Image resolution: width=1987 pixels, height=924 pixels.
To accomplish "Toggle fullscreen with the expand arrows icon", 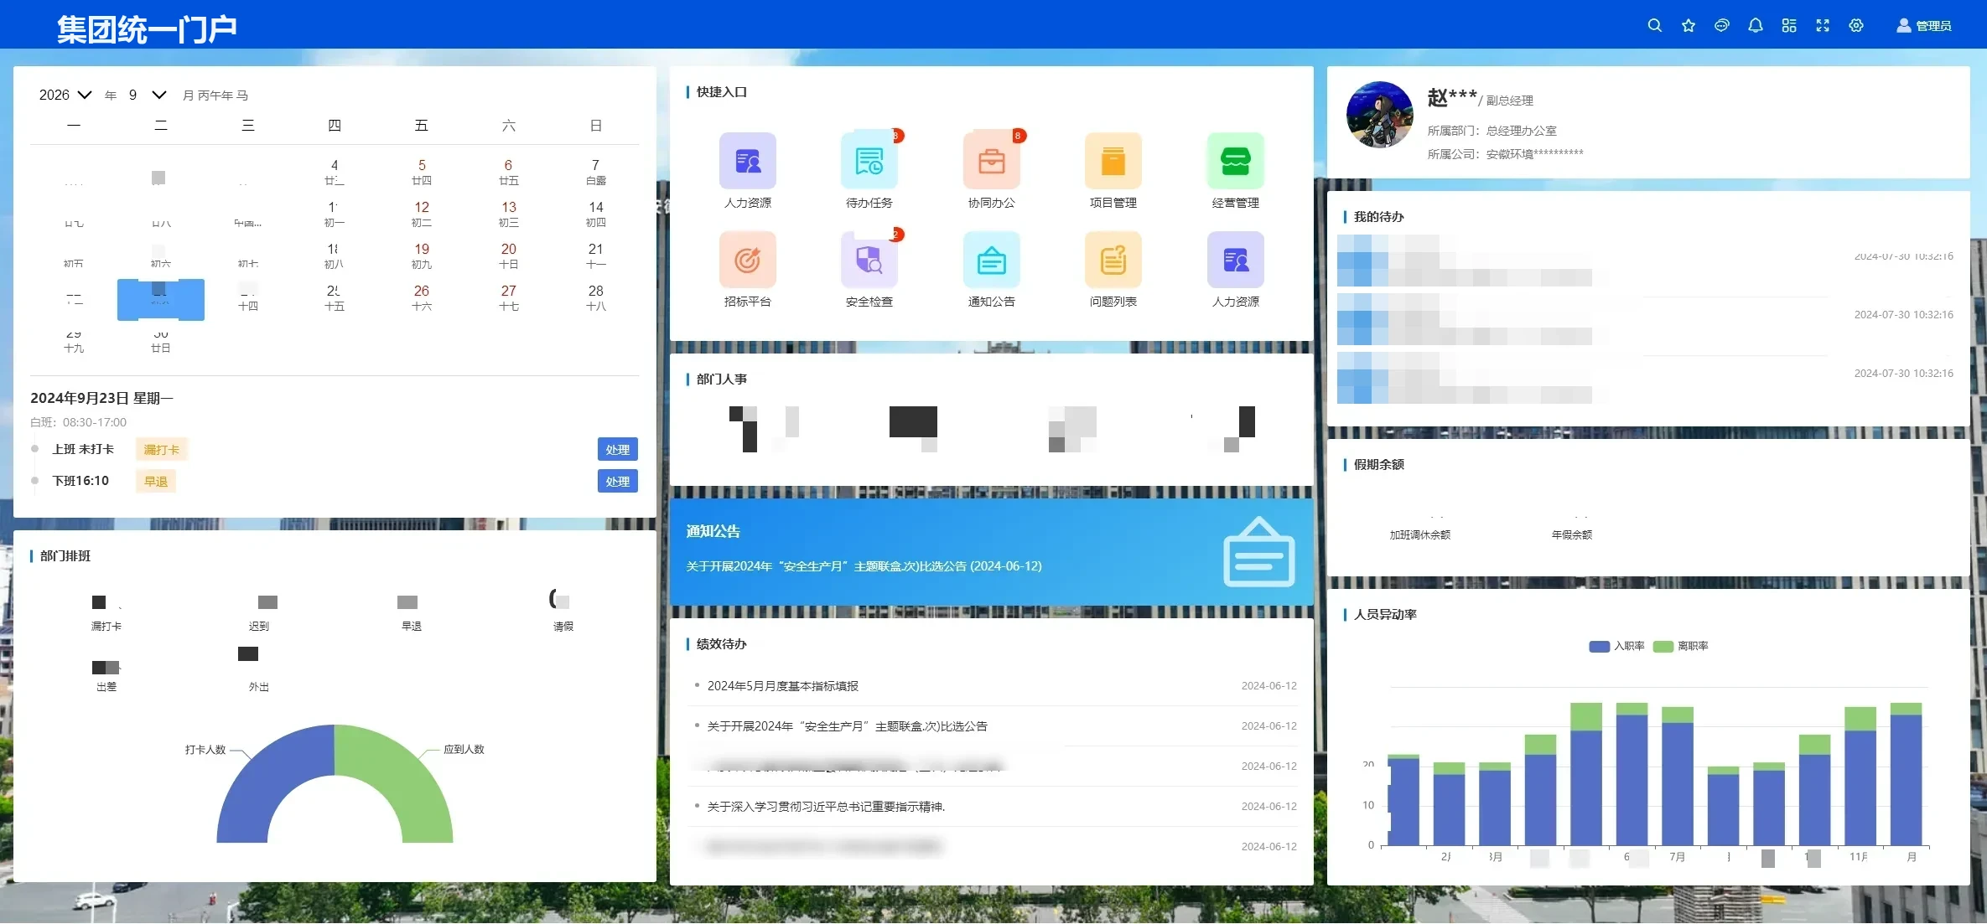I will (1823, 25).
